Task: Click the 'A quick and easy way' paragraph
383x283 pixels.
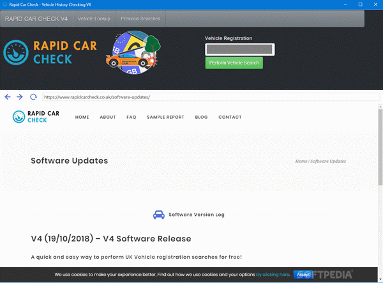Action: click(x=137, y=257)
